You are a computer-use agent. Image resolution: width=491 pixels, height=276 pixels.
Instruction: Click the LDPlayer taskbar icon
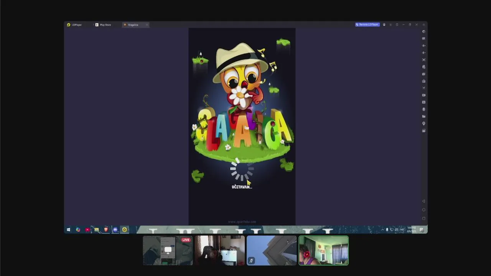click(x=125, y=230)
